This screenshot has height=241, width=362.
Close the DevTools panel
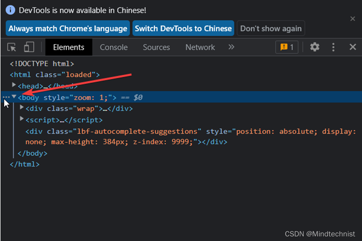point(353,47)
